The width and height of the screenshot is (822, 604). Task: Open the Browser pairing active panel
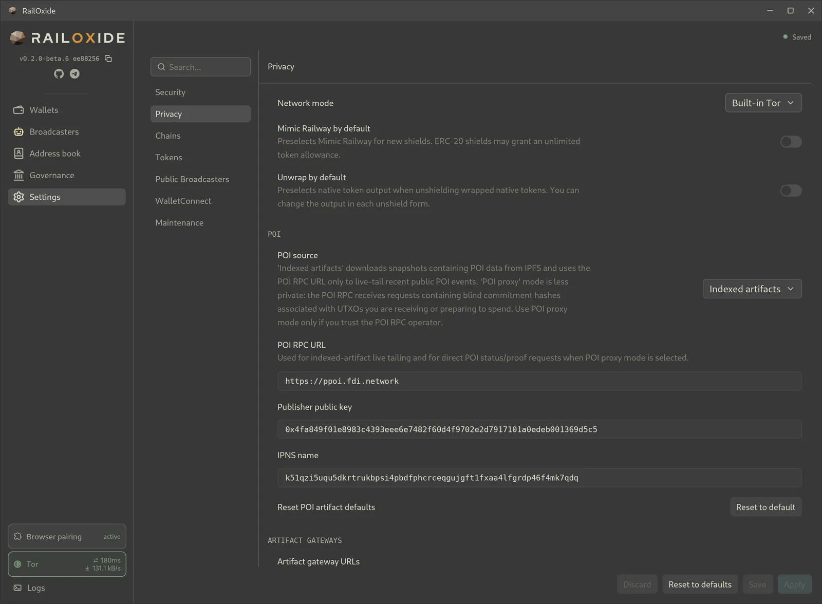(x=67, y=536)
